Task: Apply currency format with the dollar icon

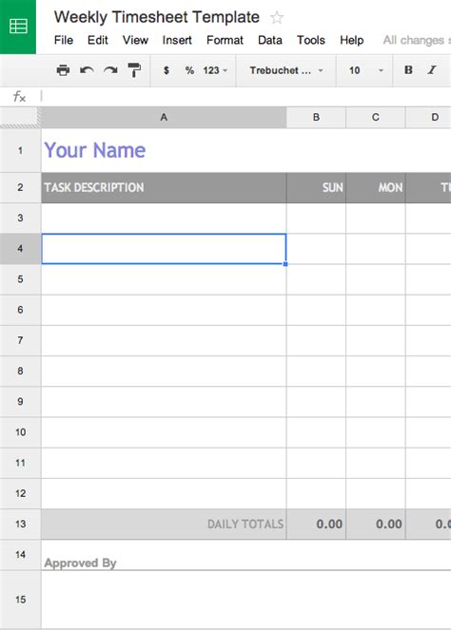Action: tap(167, 70)
